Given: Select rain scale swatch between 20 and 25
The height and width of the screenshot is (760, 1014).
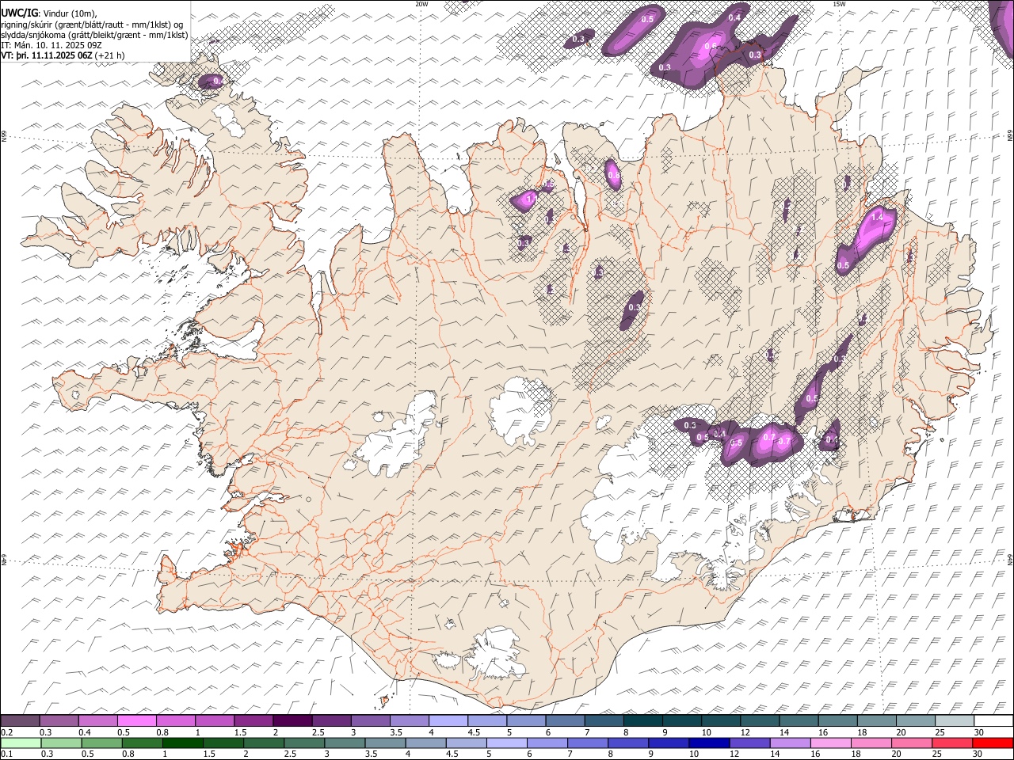Looking at the screenshot, I should [912, 743].
